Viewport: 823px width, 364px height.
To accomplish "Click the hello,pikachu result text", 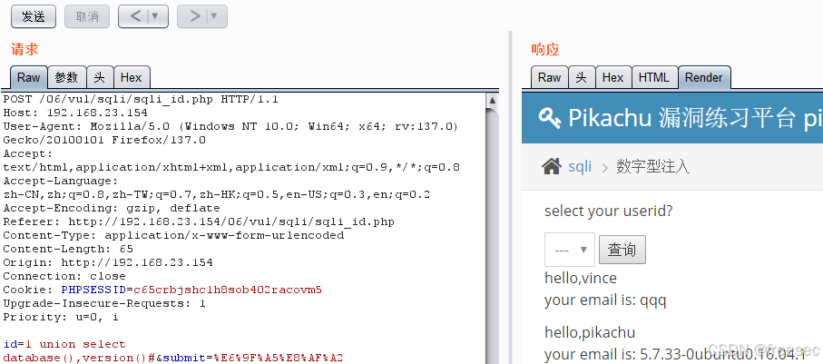I will coord(590,332).
